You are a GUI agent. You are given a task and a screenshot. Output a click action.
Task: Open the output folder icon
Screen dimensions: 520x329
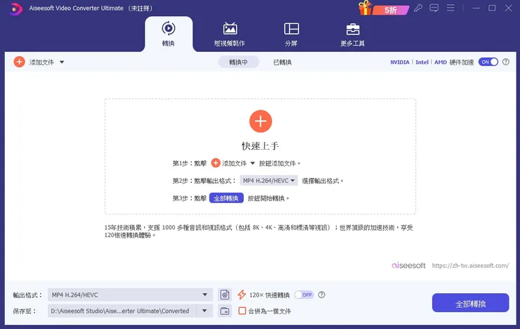[x=225, y=311]
